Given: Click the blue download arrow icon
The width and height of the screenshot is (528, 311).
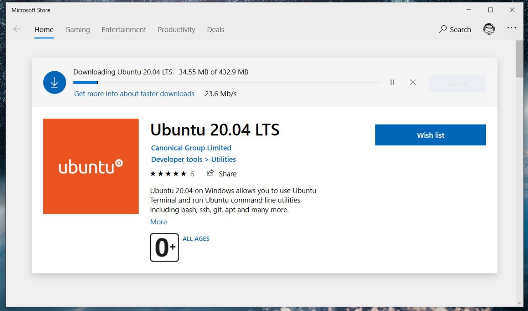Looking at the screenshot, I should (54, 82).
